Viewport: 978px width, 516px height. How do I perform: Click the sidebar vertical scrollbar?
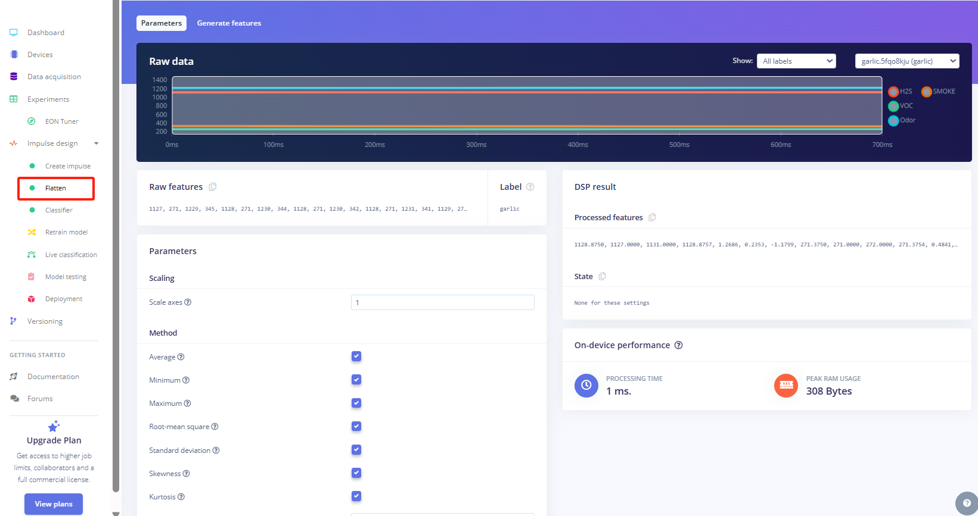116,247
